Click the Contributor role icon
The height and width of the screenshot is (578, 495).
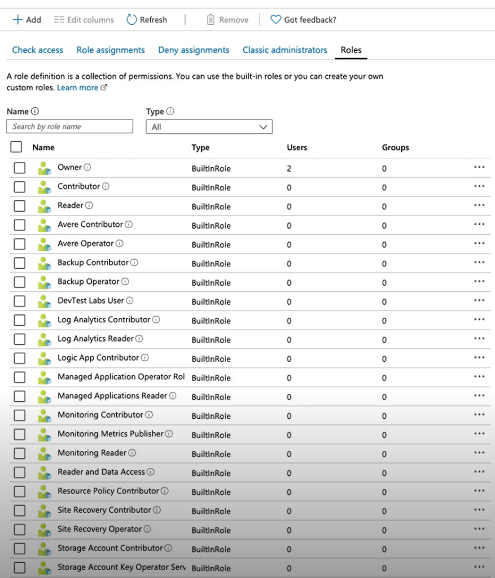pyautogui.click(x=44, y=187)
